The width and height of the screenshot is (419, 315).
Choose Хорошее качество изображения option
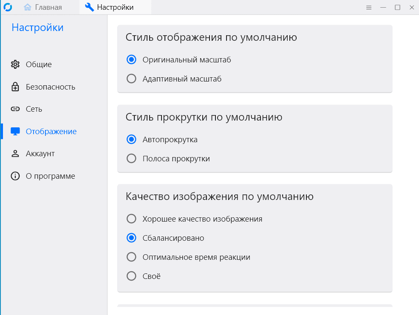[x=132, y=219]
